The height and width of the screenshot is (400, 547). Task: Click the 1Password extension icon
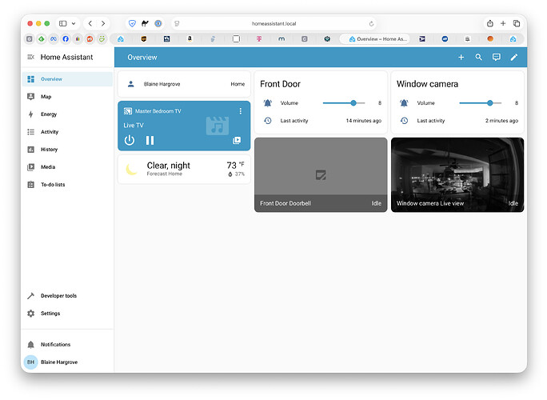(158, 23)
